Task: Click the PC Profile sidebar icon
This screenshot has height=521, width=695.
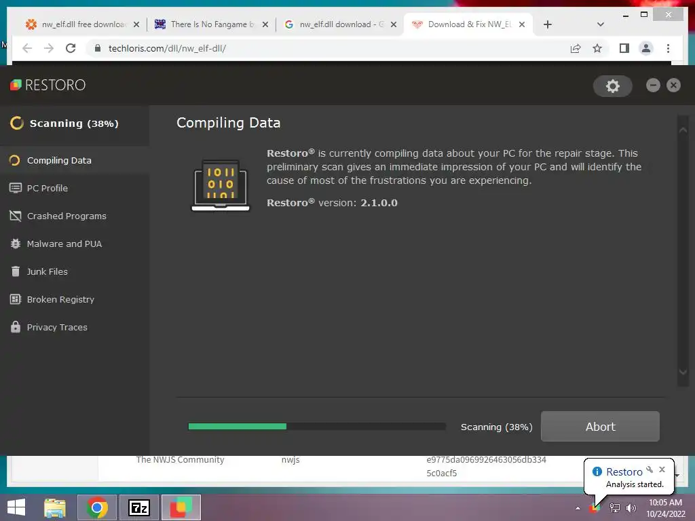Action: [16, 188]
